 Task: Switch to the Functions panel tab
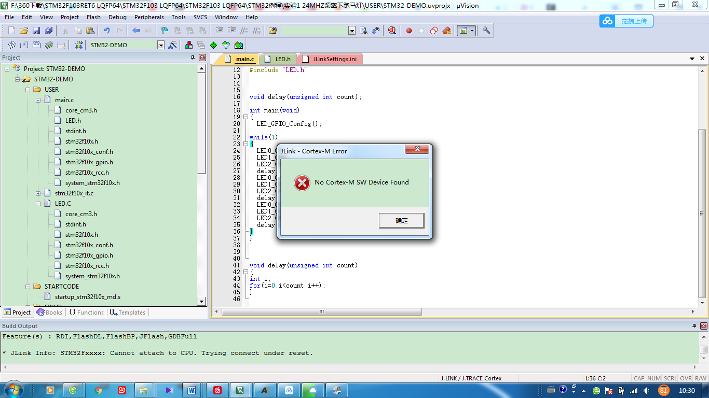click(86, 312)
